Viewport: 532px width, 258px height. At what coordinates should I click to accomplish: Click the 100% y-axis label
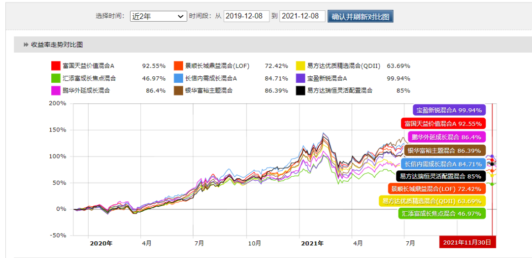58,156
